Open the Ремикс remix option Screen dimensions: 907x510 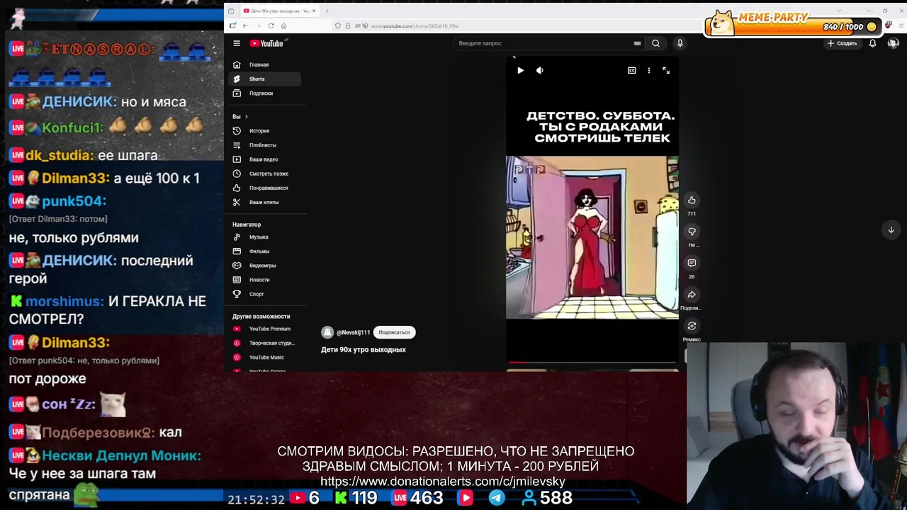(x=692, y=326)
